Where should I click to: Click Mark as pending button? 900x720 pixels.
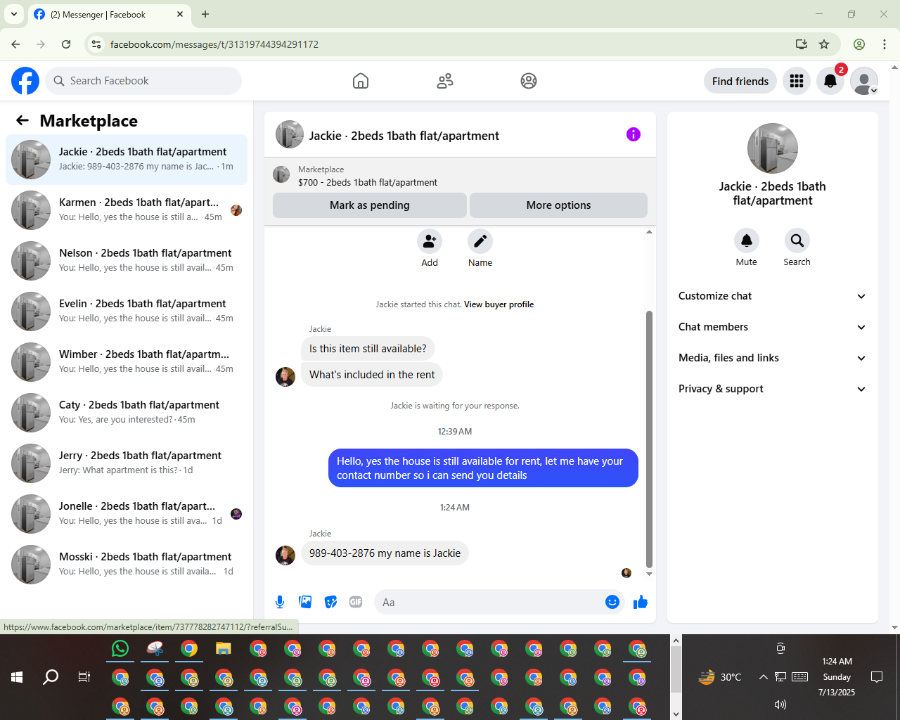[370, 205]
